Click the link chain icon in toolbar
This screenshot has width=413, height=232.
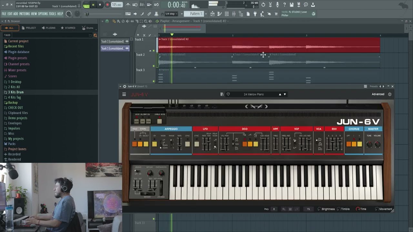pyautogui.click(x=149, y=14)
